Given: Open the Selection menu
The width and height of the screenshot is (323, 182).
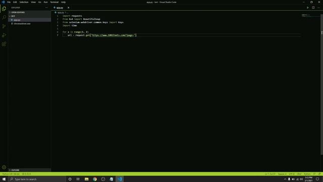Looking at the screenshot, I should click(24, 2).
